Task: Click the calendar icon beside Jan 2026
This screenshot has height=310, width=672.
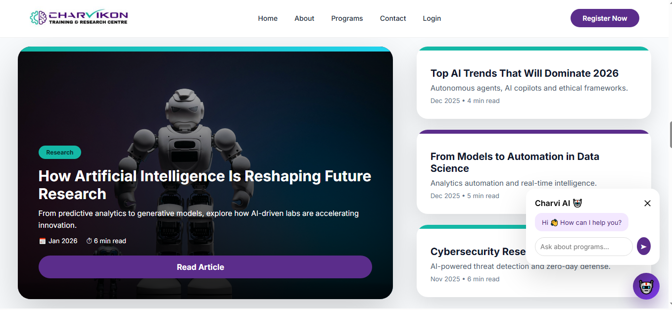Action: point(42,241)
